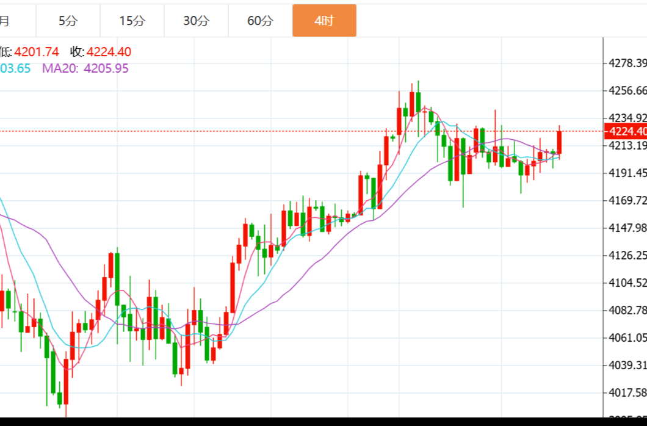Click the 4191.45 price axis label
Viewport: 647px width, 426px height.
(x=627, y=173)
